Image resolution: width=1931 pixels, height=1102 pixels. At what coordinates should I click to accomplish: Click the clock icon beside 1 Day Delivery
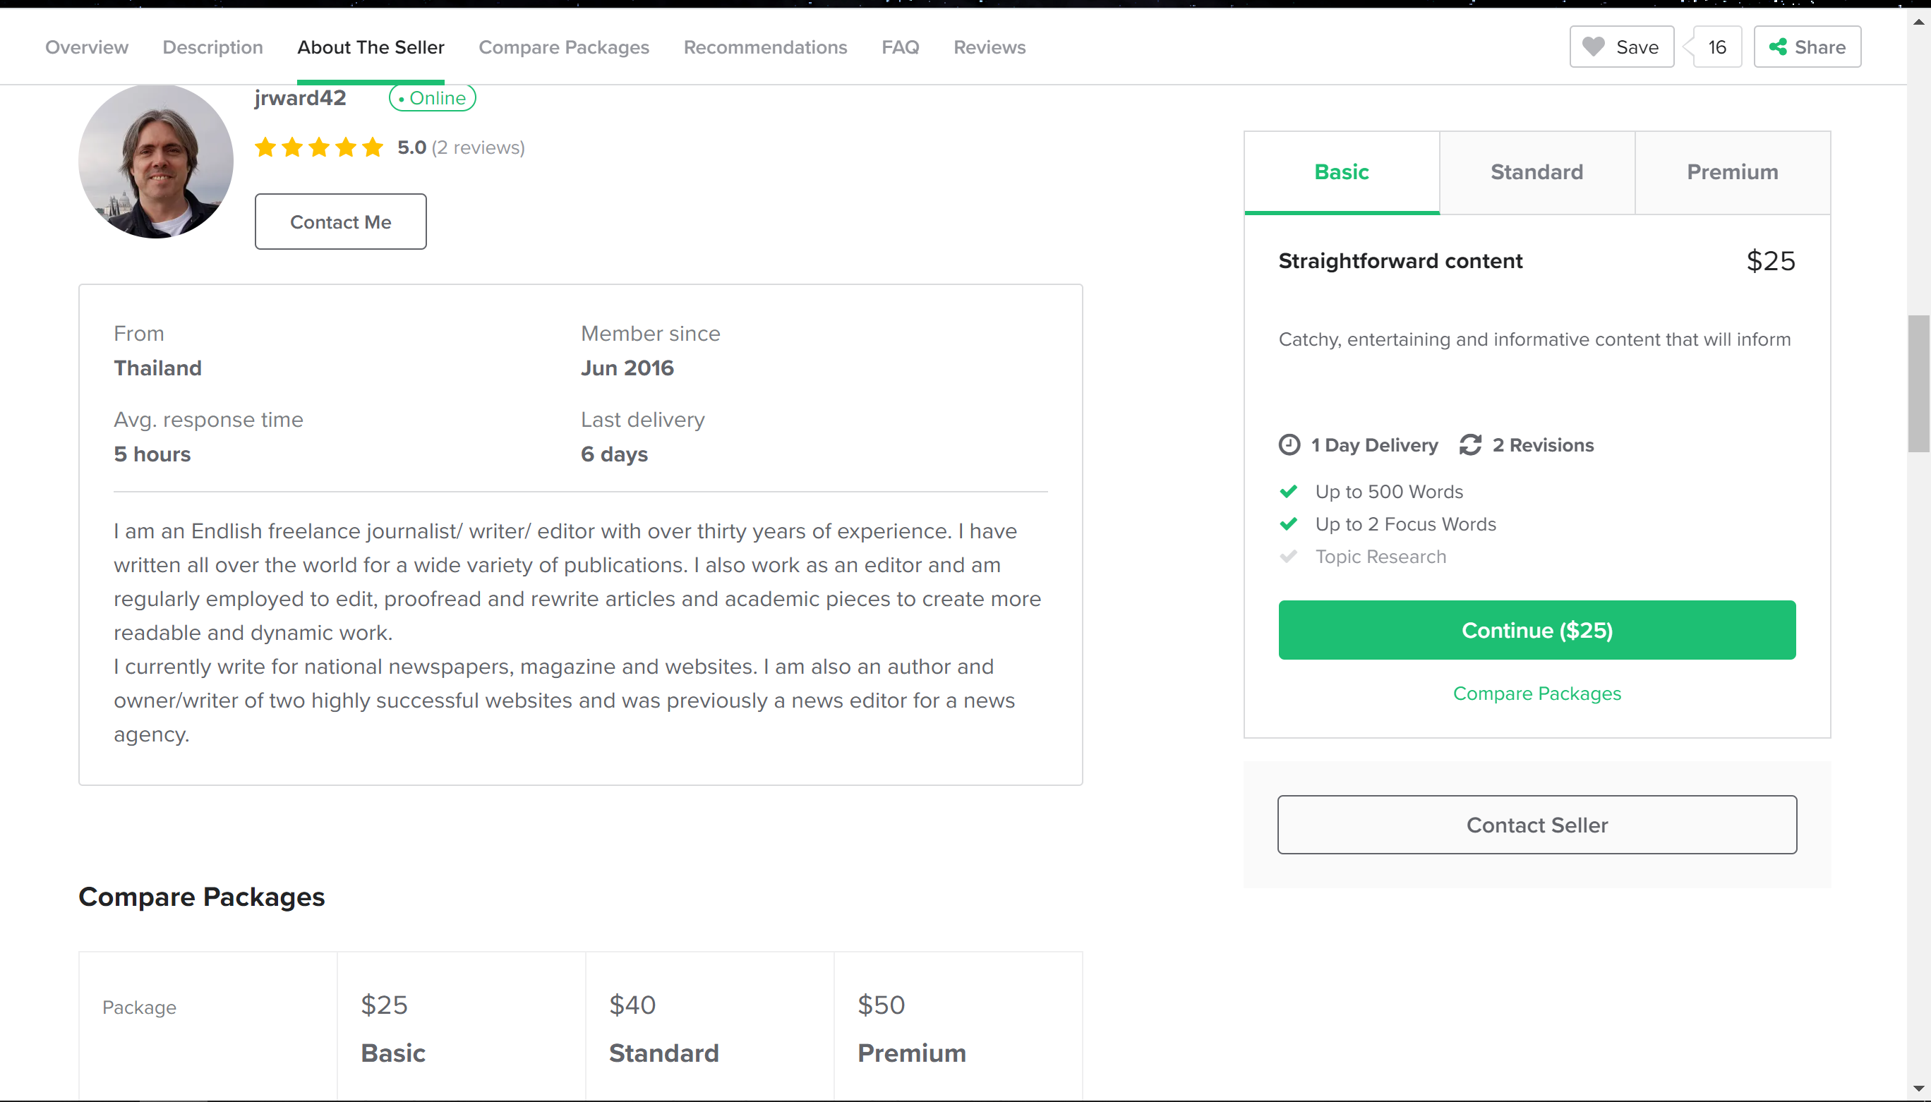1289,445
